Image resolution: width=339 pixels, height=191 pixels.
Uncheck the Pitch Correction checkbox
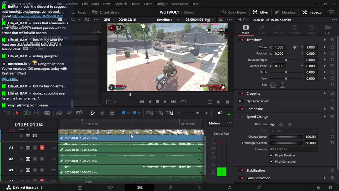point(271,162)
